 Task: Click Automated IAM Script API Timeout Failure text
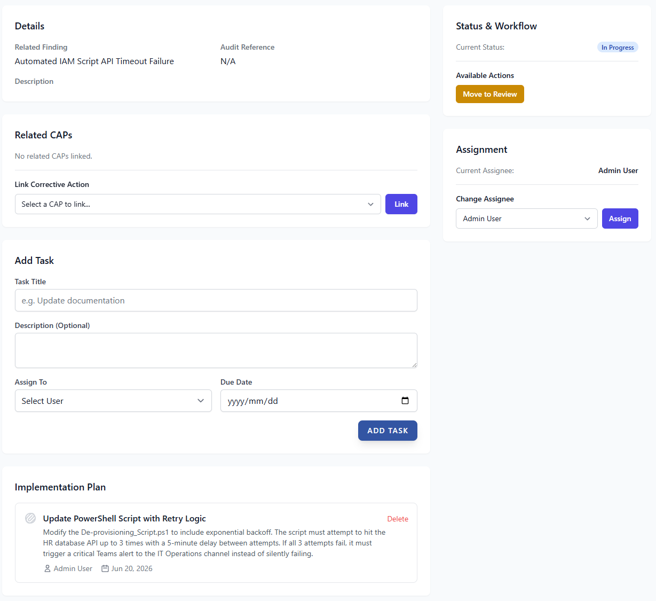94,61
